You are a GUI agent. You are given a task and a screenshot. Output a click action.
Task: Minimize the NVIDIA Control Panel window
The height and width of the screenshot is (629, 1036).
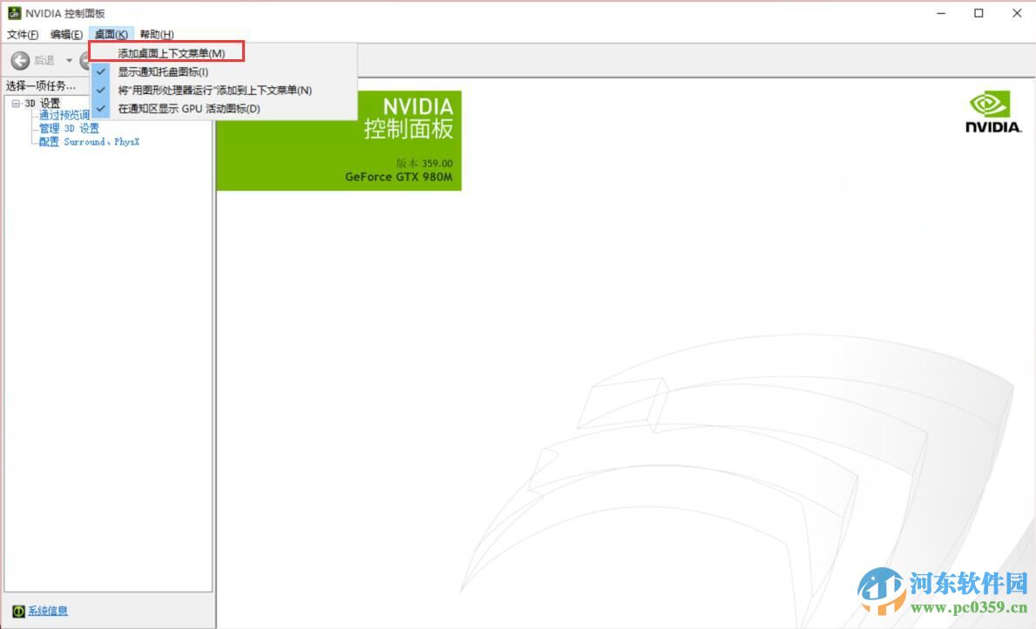tap(941, 13)
